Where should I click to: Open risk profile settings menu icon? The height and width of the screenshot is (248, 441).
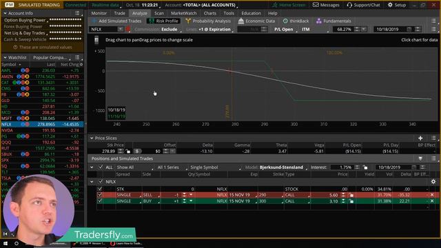(x=433, y=29)
